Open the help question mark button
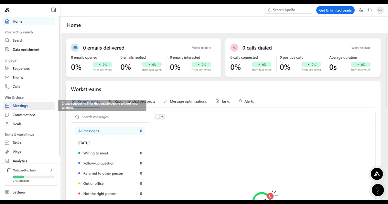Image resolution: width=388 pixels, height=204 pixels. tap(378, 190)
